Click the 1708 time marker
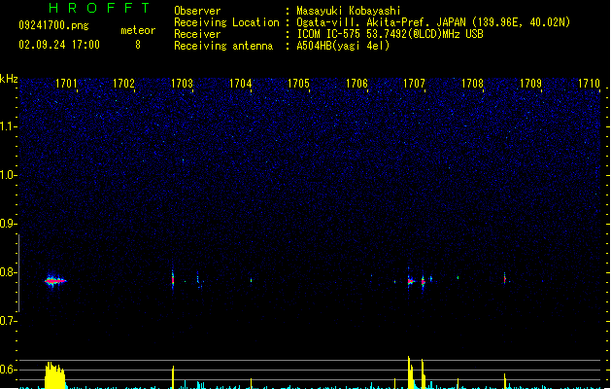Screen dimensions: 611x389 click(x=472, y=84)
